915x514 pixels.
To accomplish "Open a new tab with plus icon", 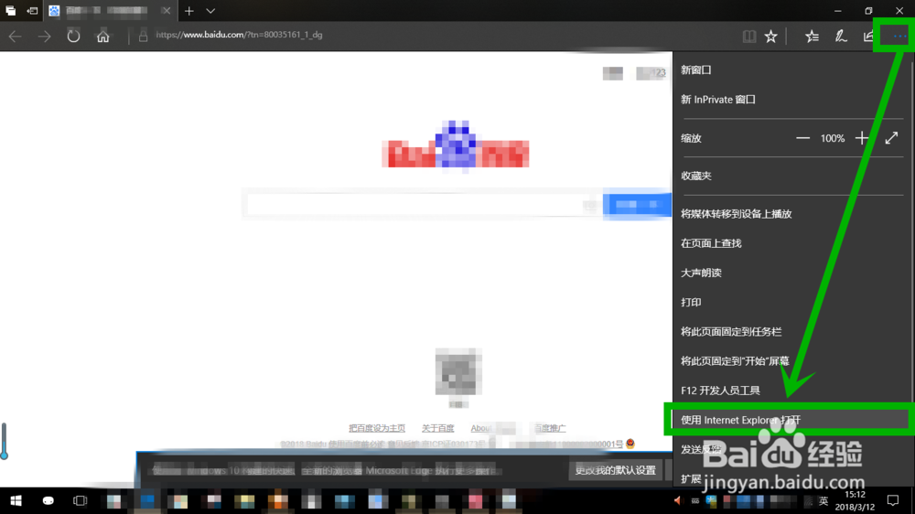I will click(189, 11).
